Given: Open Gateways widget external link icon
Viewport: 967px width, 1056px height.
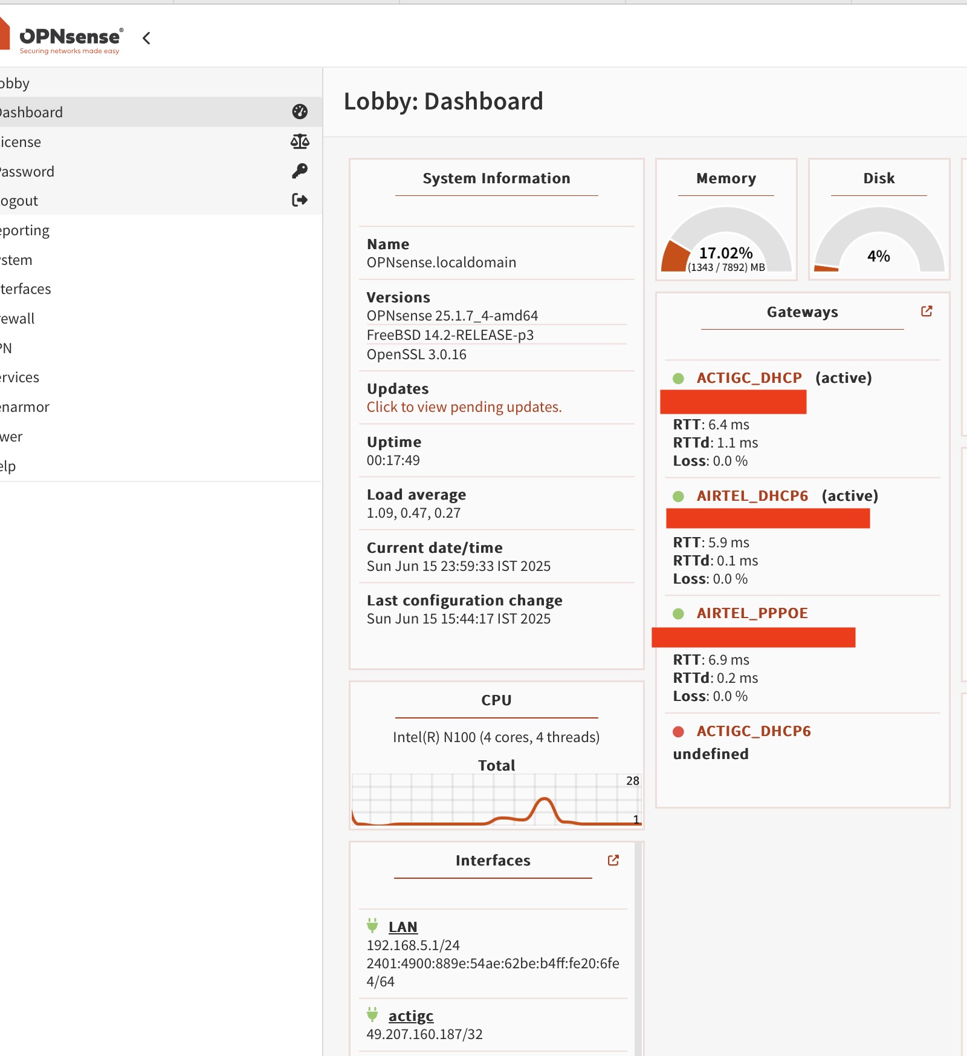Looking at the screenshot, I should (927, 311).
